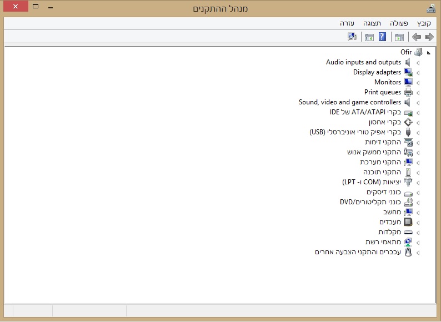Screen dimensions: 441x322
Task: Click the Display adapters device icon
Action: coord(408,72)
